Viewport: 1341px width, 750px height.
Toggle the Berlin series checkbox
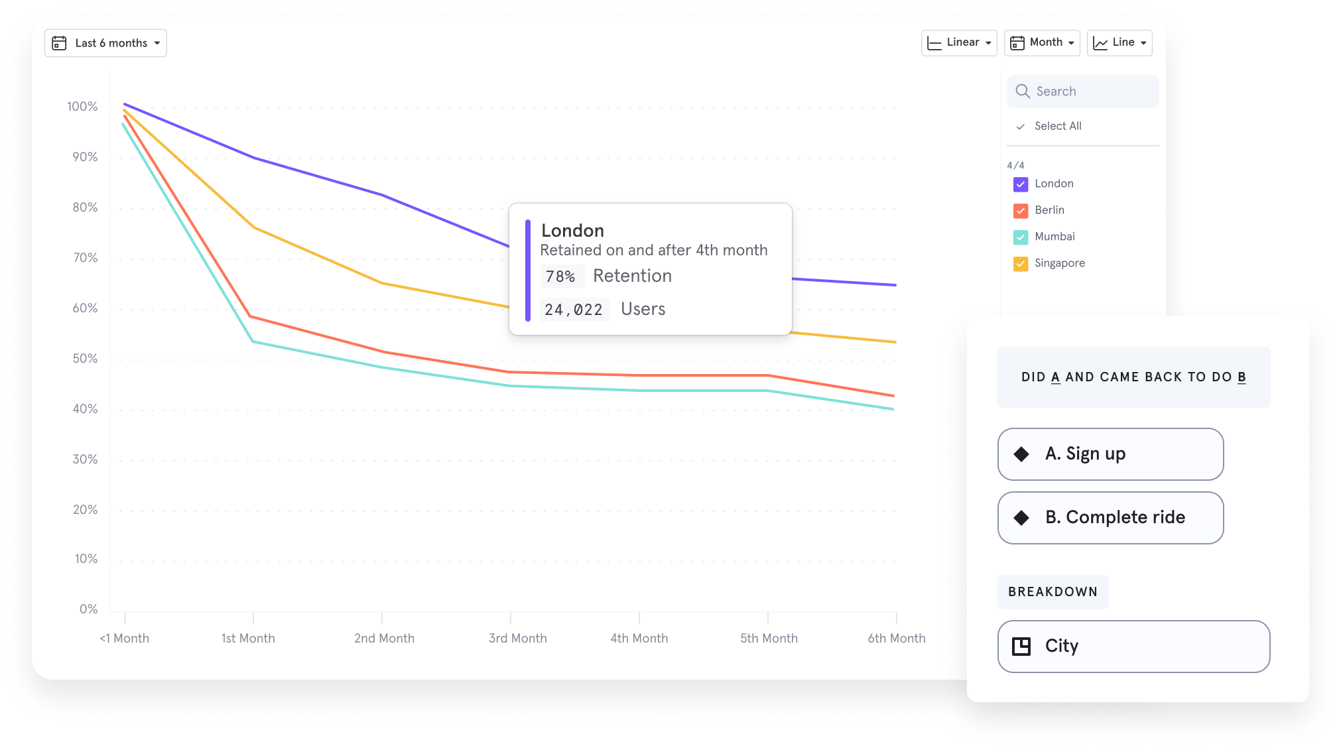click(1021, 211)
